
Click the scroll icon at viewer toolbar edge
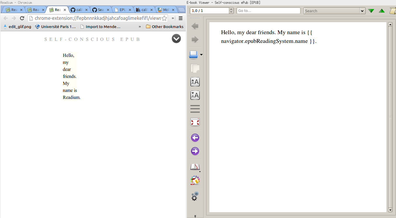tap(393, 11)
